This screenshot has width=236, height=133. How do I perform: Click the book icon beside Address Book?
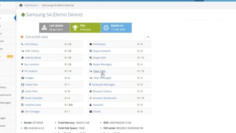(22, 58)
